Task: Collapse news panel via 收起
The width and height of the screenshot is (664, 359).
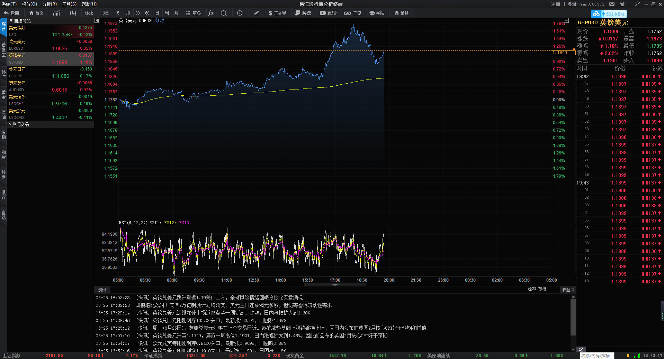Action: 568,290
